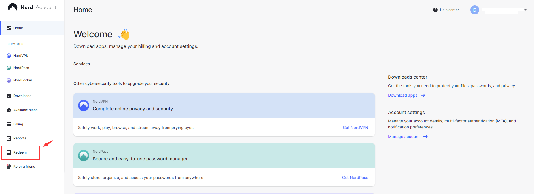Click the Get NordPass link
534x194 pixels.
[355, 178]
